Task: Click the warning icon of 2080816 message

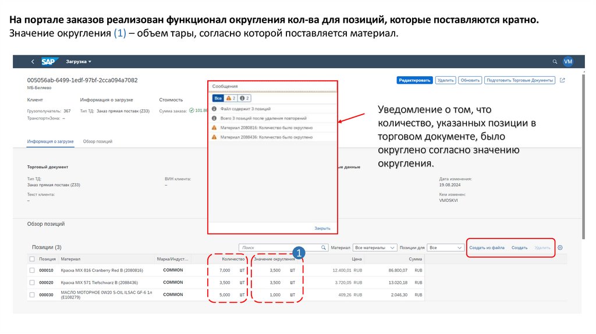Action: 214,127
